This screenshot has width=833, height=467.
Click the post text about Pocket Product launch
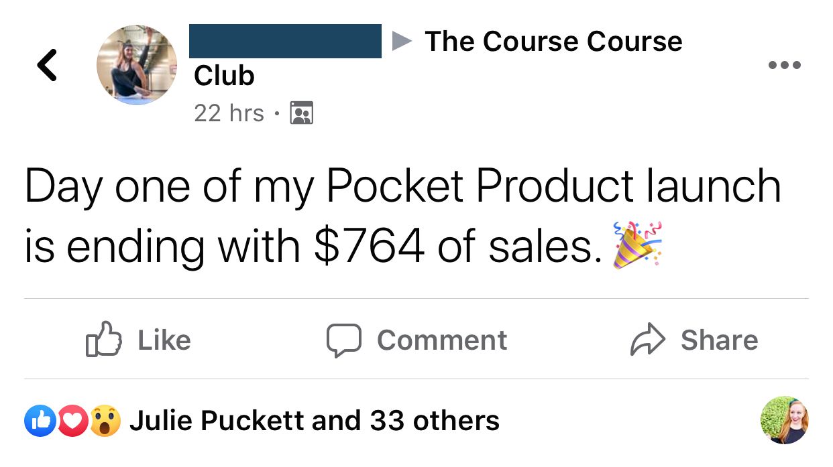[402, 216]
